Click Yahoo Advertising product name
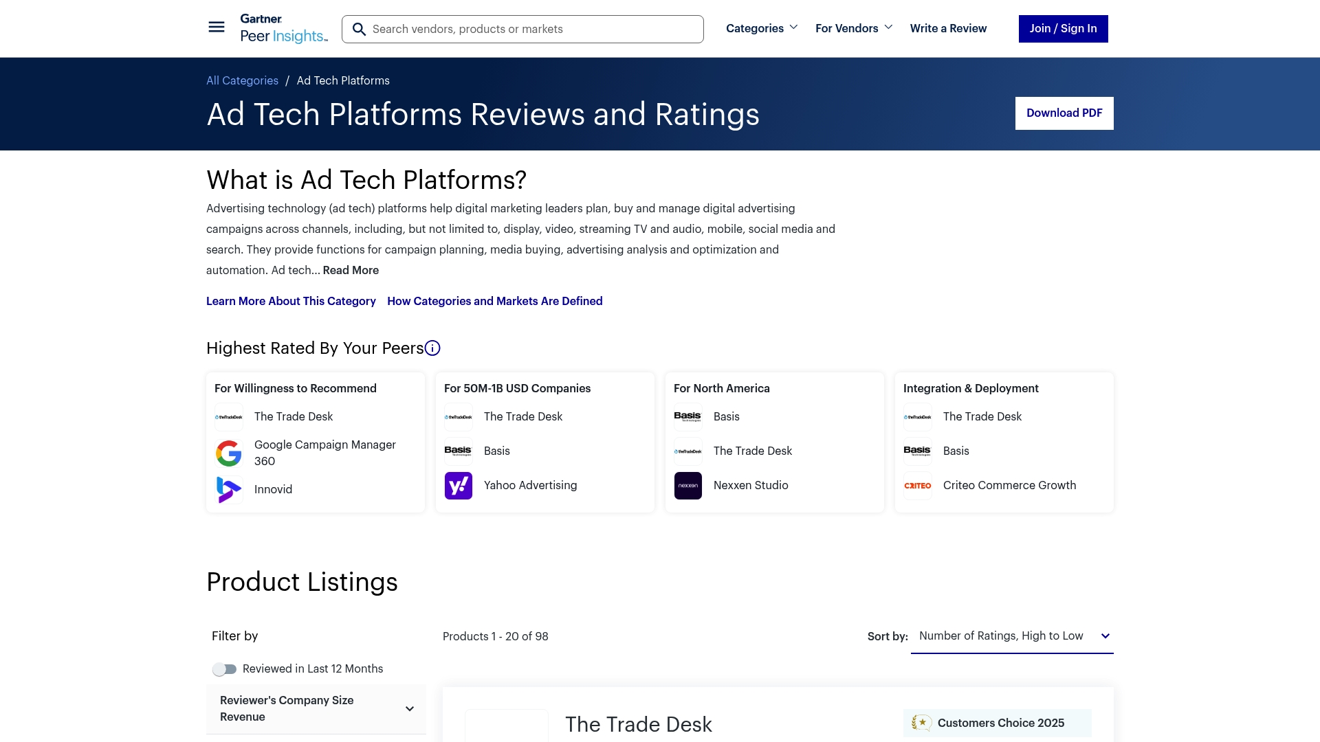This screenshot has height=742, width=1320. click(530, 485)
